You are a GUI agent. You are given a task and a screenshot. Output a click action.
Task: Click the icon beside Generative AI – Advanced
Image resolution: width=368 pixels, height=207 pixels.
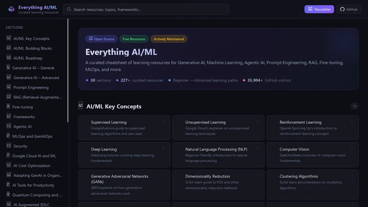click(9, 77)
